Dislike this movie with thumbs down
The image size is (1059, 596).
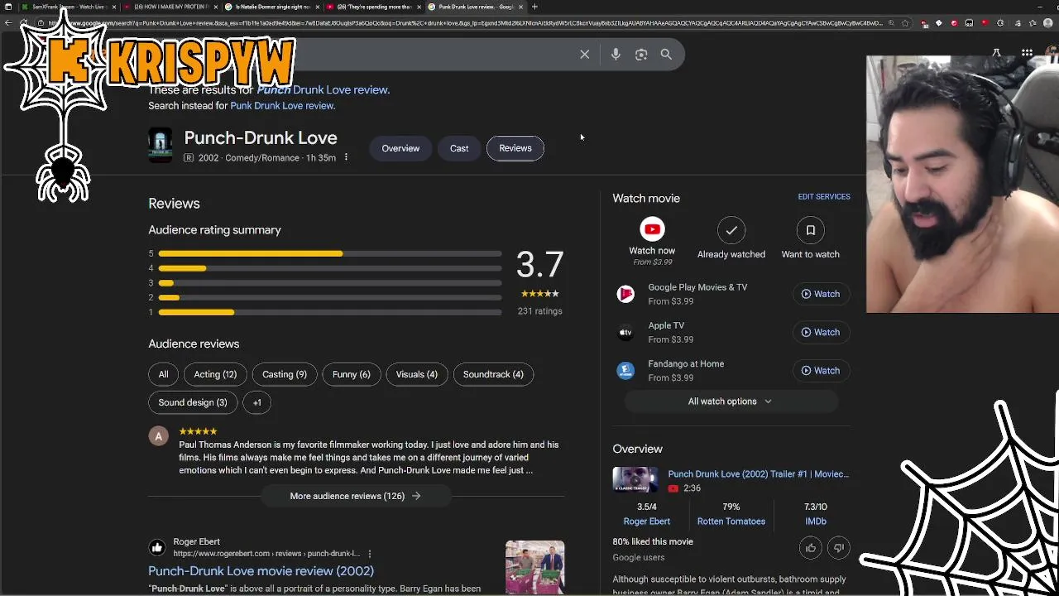tap(838, 548)
